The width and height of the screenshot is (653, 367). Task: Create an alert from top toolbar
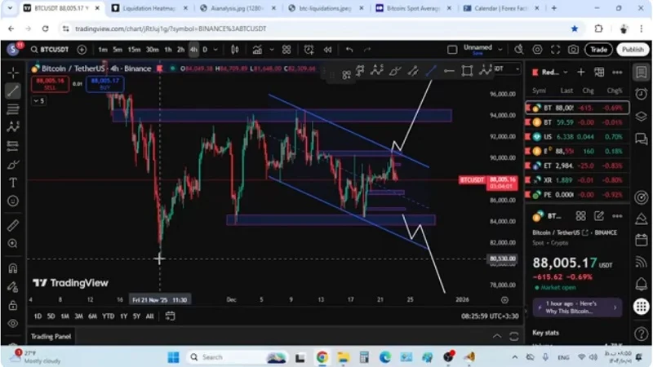(309, 50)
